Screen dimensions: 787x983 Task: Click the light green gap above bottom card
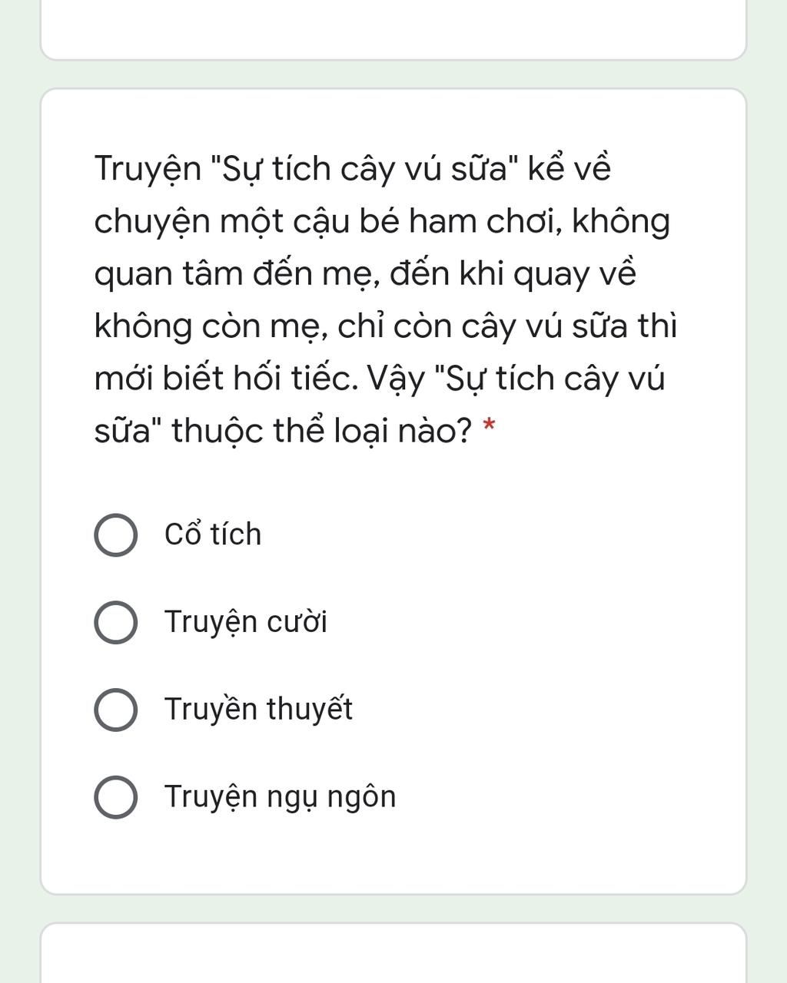pyautogui.click(x=393, y=909)
